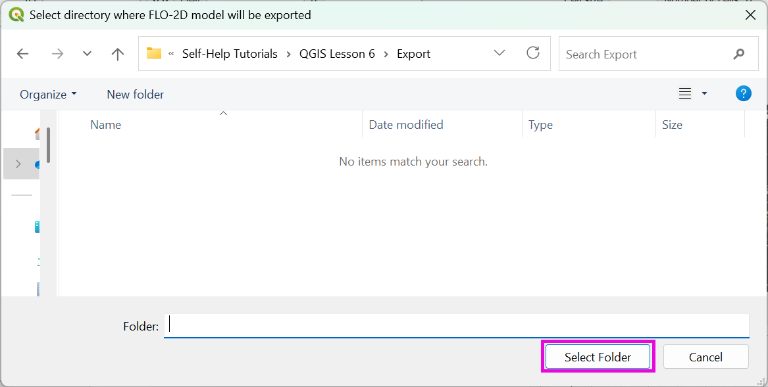Image resolution: width=768 pixels, height=387 pixels.
Task: Click the folder icon in the address bar
Action: 154,54
